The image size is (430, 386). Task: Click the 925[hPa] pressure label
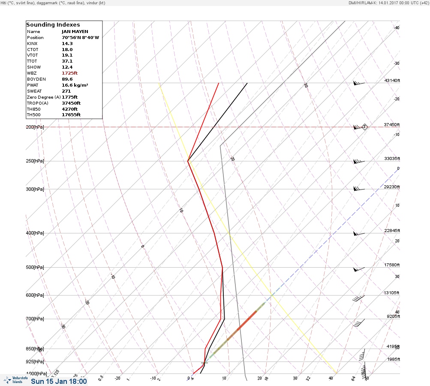[x=35, y=362]
